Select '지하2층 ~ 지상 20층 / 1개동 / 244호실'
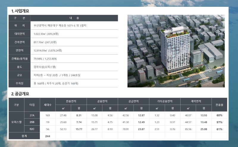 [57, 75]
